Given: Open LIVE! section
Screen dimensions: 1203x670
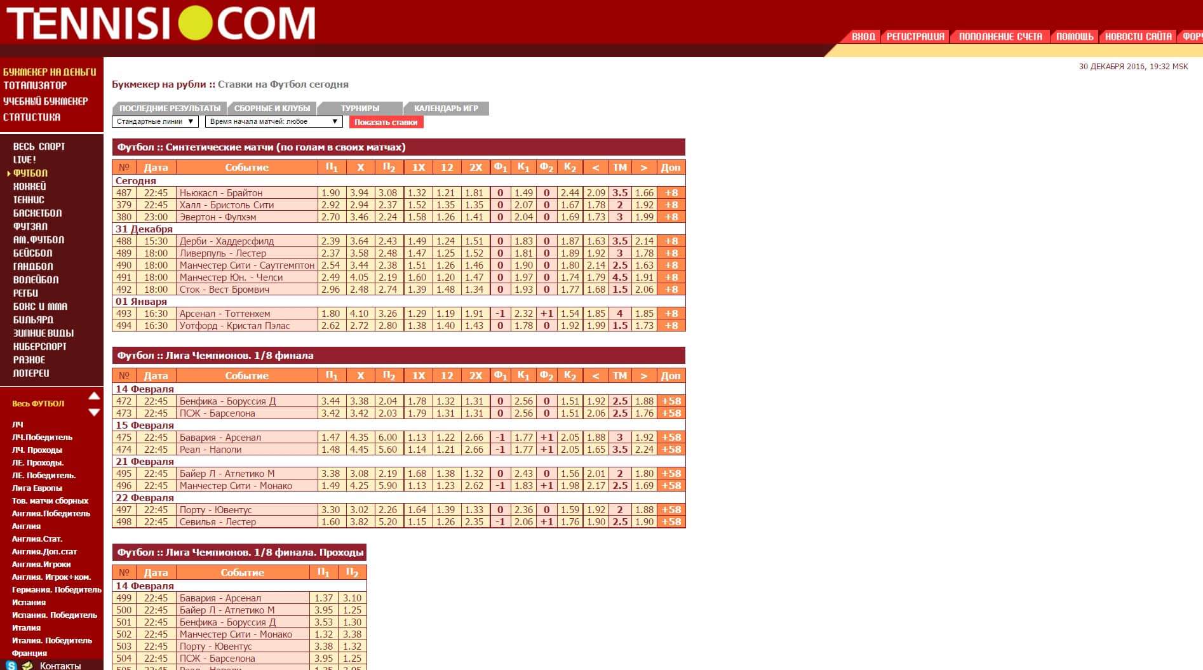Looking at the screenshot, I should point(25,159).
